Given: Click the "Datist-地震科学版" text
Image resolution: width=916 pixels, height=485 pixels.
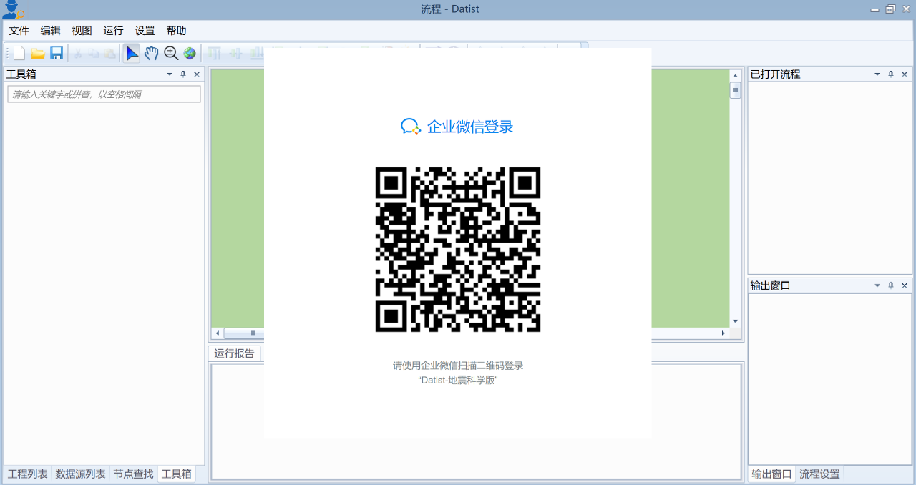Looking at the screenshot, I should (x=458, y=381).
